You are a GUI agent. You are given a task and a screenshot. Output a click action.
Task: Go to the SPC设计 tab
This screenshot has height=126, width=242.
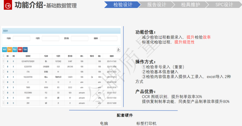point(224,5)
